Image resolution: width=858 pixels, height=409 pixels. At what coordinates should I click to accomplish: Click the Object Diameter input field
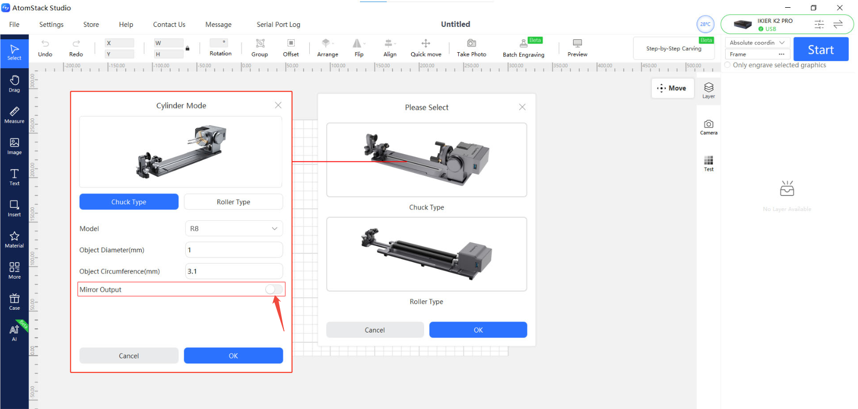[x=234, y=250]
